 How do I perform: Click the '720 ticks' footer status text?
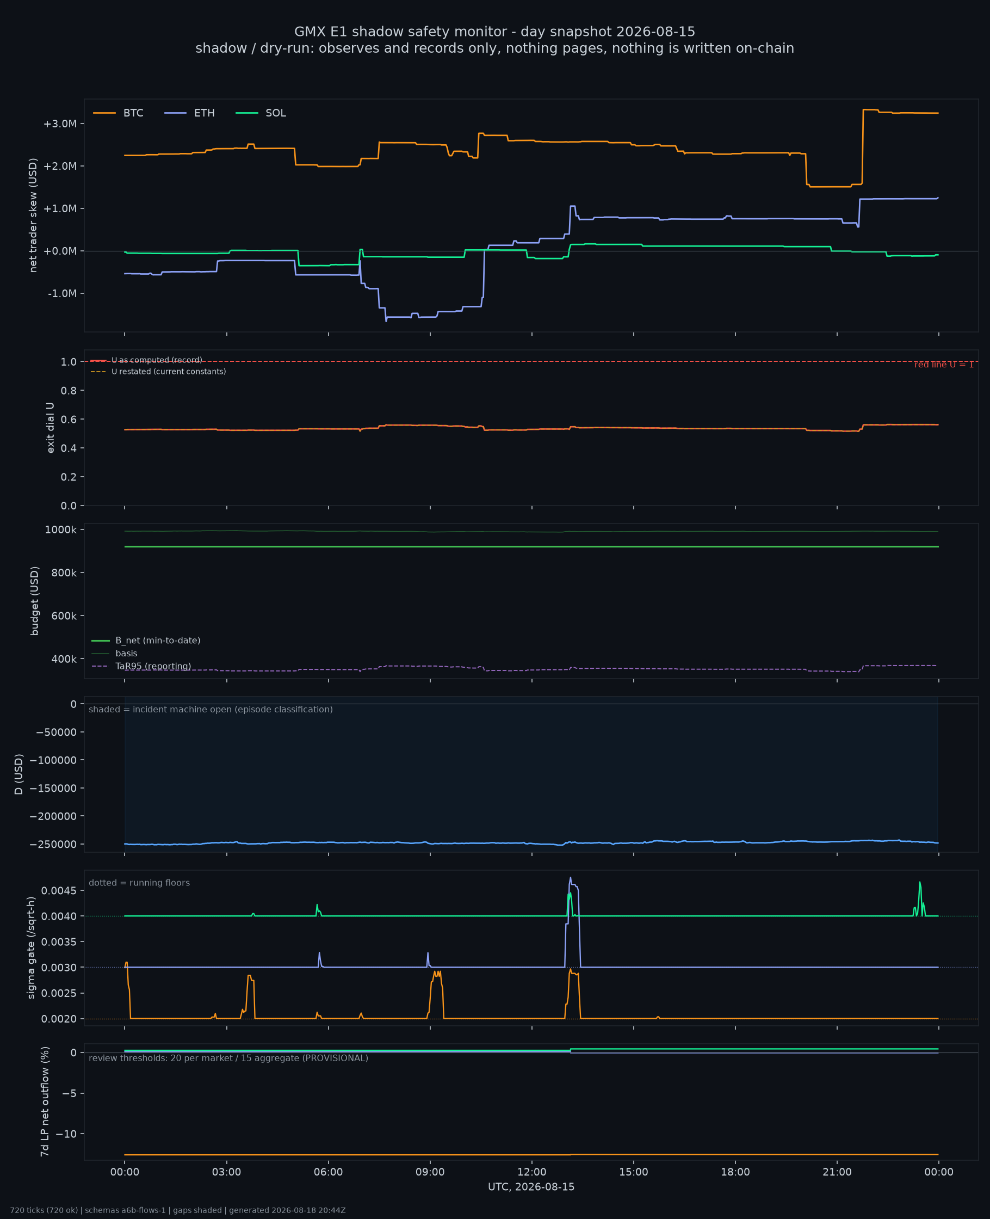coord(44,1210)
